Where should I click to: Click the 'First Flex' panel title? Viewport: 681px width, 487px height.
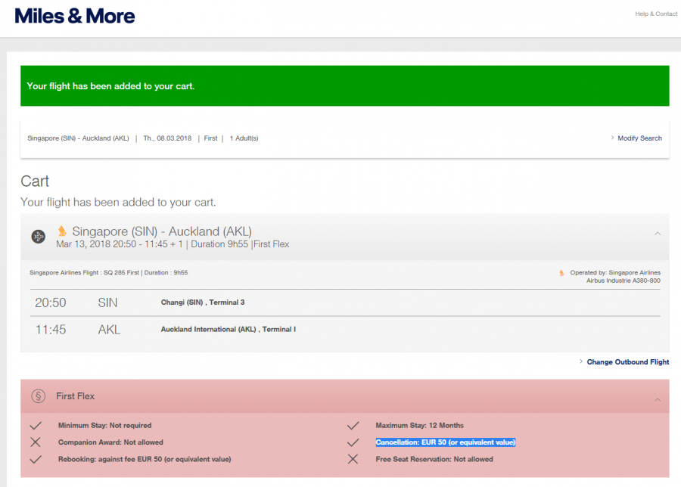point(75,395)
